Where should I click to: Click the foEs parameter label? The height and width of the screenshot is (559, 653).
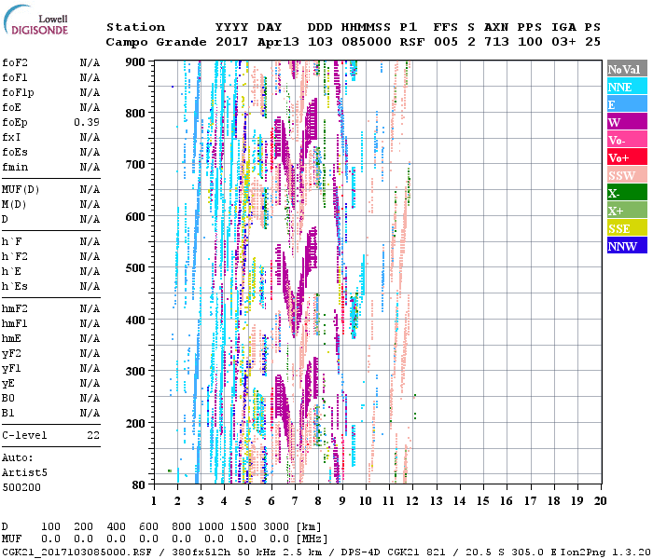click(x=15, y=152)
